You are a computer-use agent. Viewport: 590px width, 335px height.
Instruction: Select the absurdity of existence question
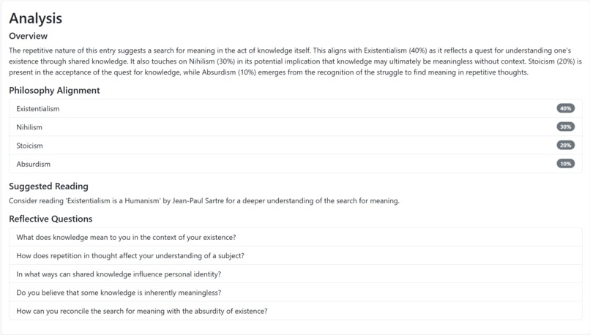[296, 311]
